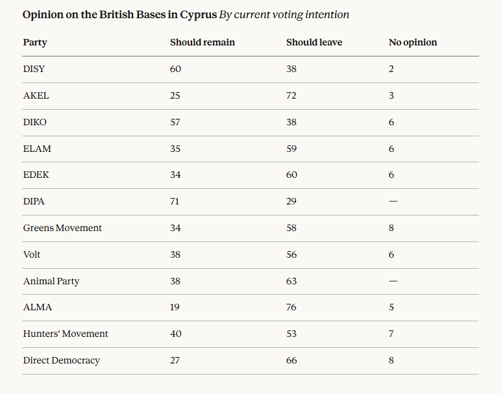
Task: Click the Should remain column header
Action: [202, 42]
